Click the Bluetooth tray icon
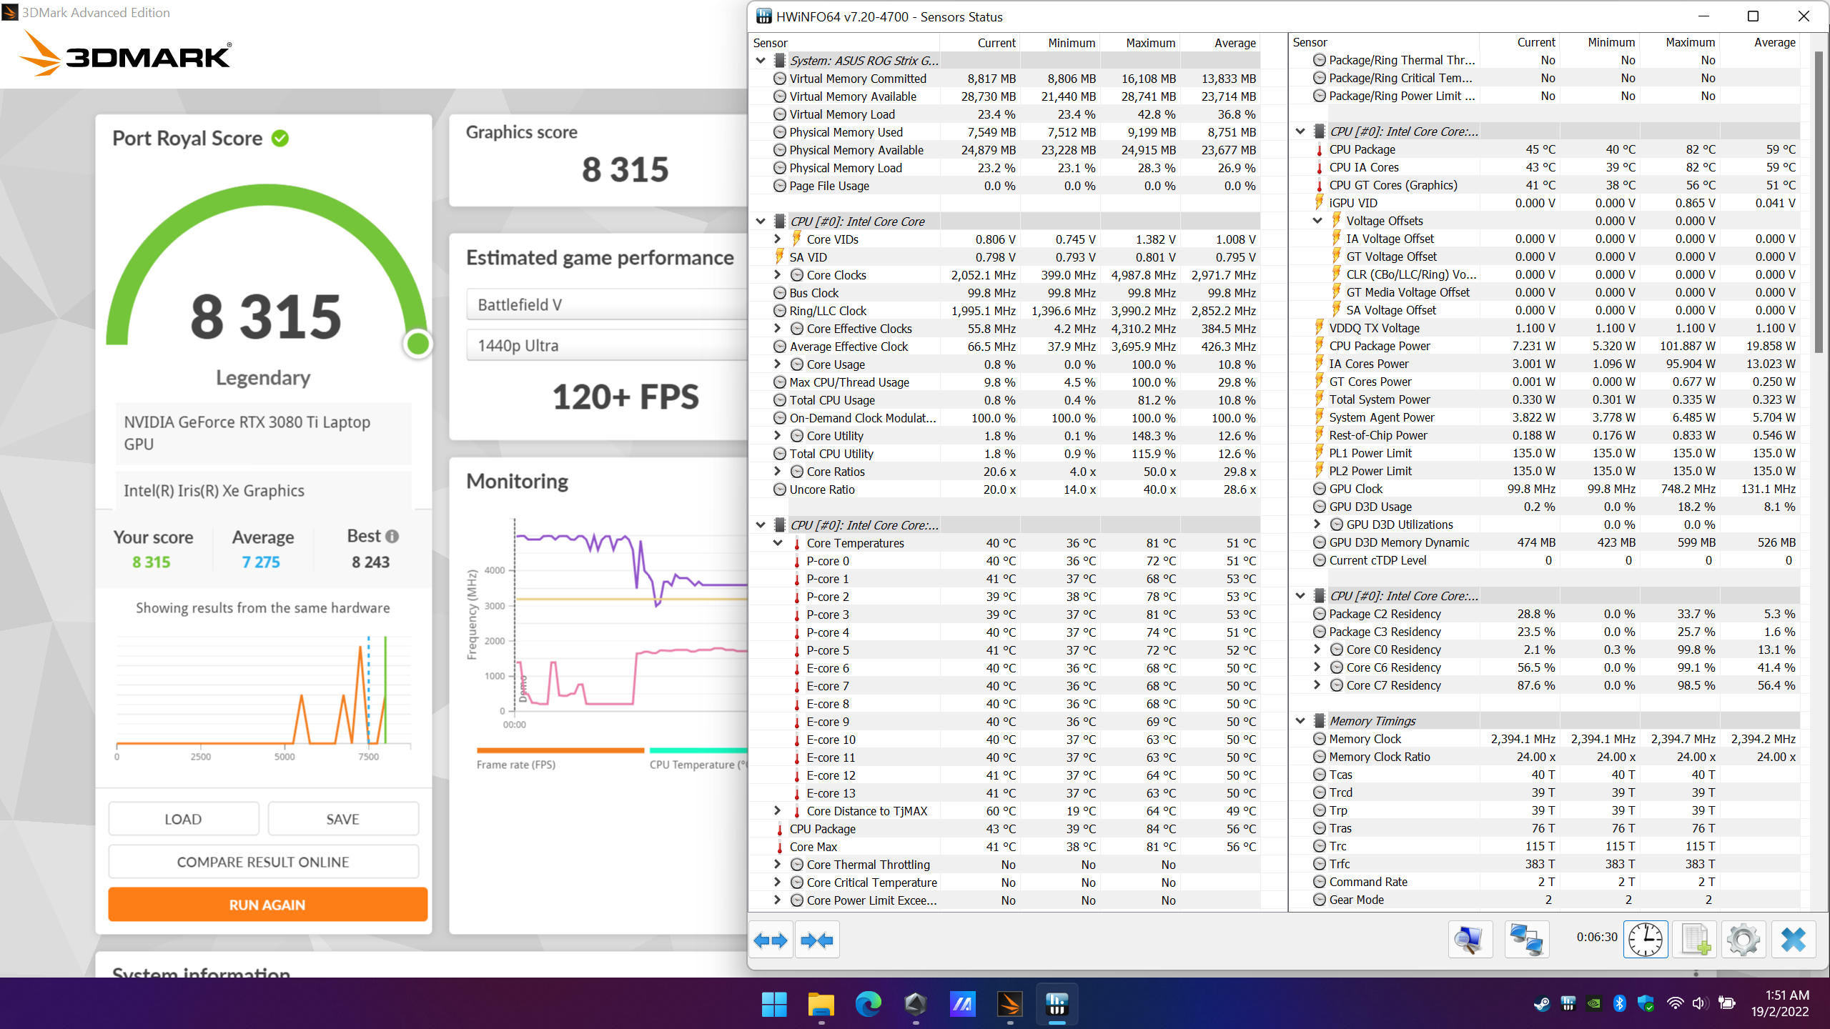 (x=1620, y=1003)
